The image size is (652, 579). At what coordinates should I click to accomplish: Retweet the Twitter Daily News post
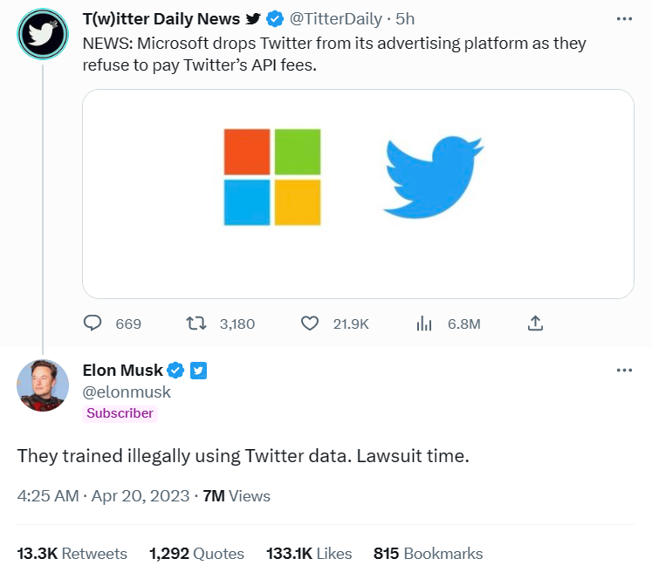click(197, 324)
